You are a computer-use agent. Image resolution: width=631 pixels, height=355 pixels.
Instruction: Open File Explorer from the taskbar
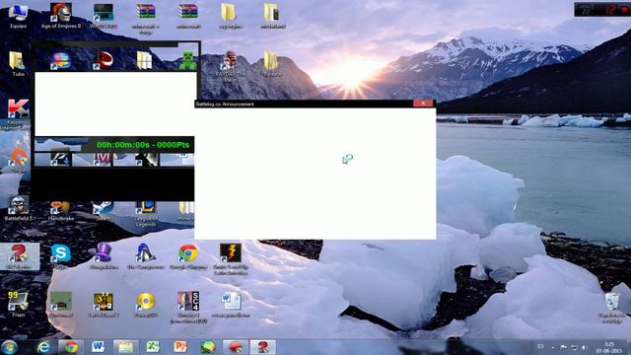tap(125, 347)
